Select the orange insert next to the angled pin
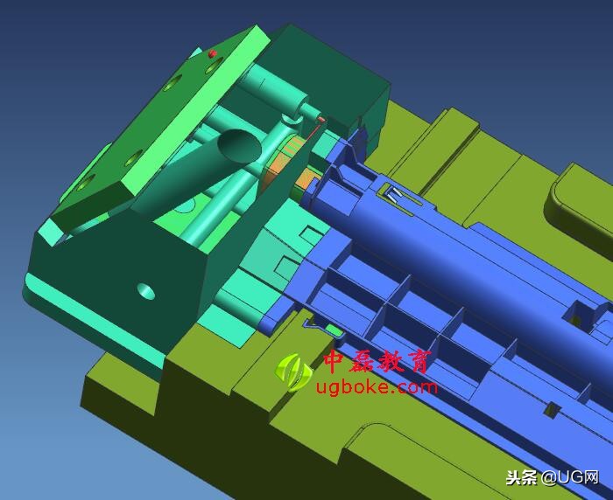Image resolution: width=613 pixels, height=500 pixels. point(282,161)
